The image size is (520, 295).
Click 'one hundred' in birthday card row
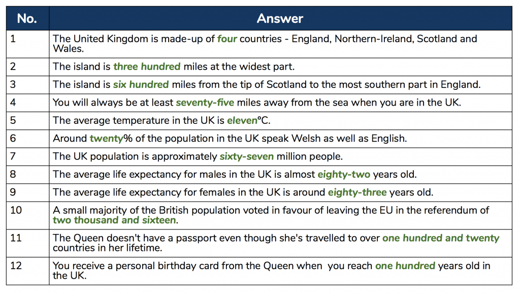(x=405, y=266)
